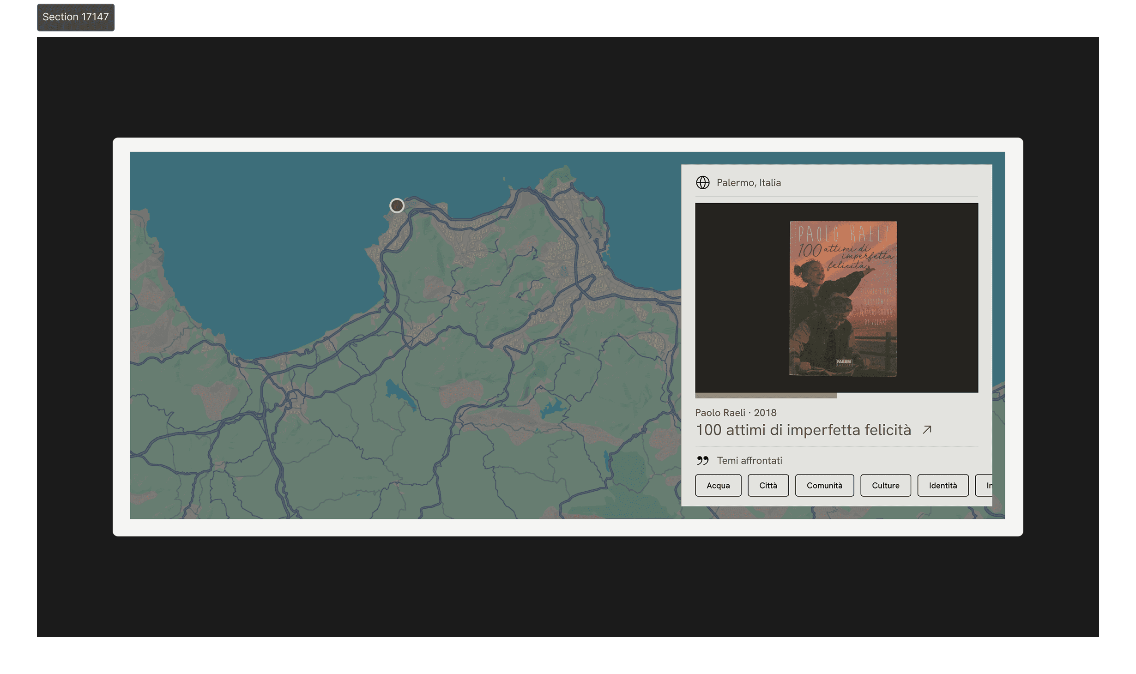1136x674 pixels.
Task: Click the globe icon beside Palermo, Italia
Action: tap(702, 183)
